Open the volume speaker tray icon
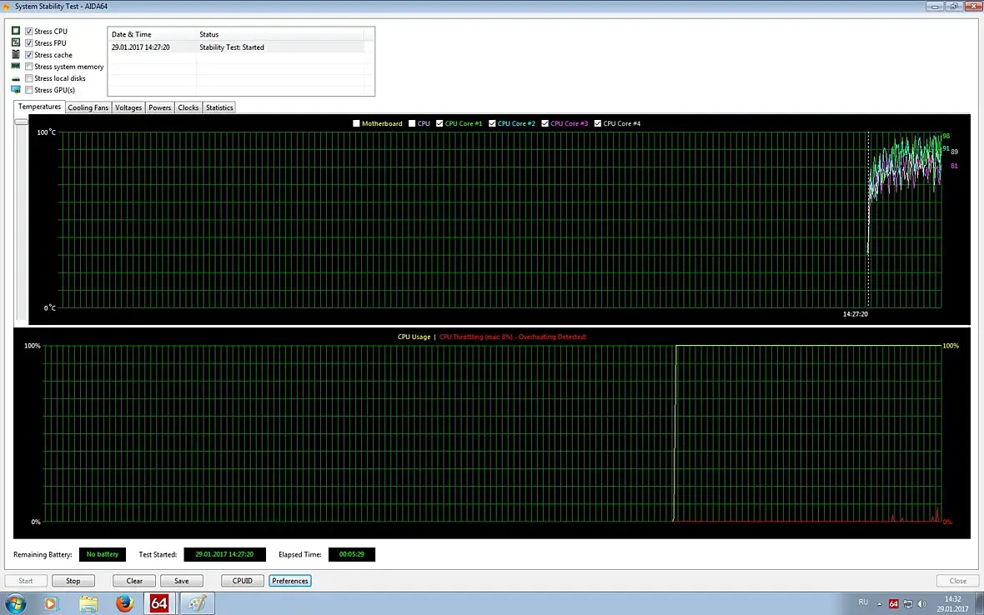984x615 pixels. tap(921, 604)
